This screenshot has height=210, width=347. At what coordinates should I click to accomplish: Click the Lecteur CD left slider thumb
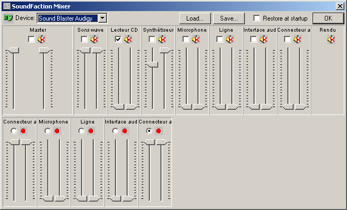click(x=119, y=107)
